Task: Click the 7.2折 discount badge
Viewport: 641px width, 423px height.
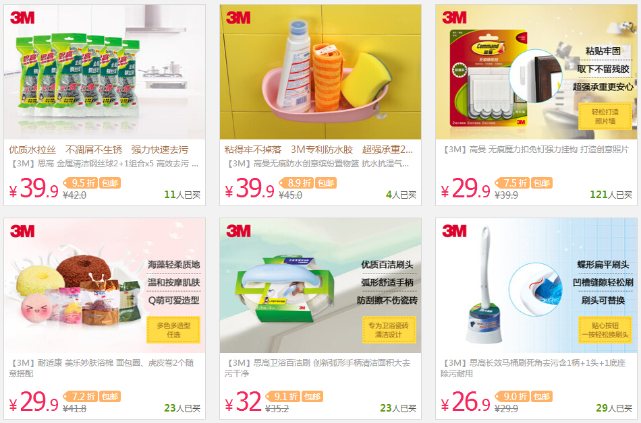Action: (x=80, y=397)
